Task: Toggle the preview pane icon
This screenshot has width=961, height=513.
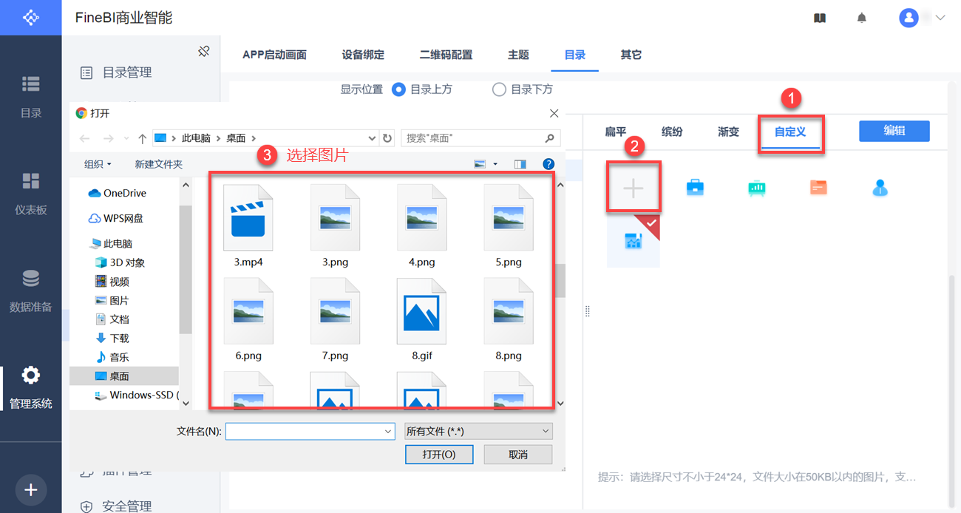Action: pyautogui.click(x=520, y=164)
